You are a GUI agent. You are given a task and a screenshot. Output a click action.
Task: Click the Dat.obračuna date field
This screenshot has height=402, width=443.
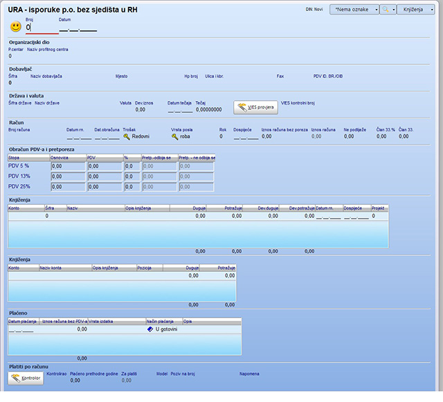pos(107,137)
